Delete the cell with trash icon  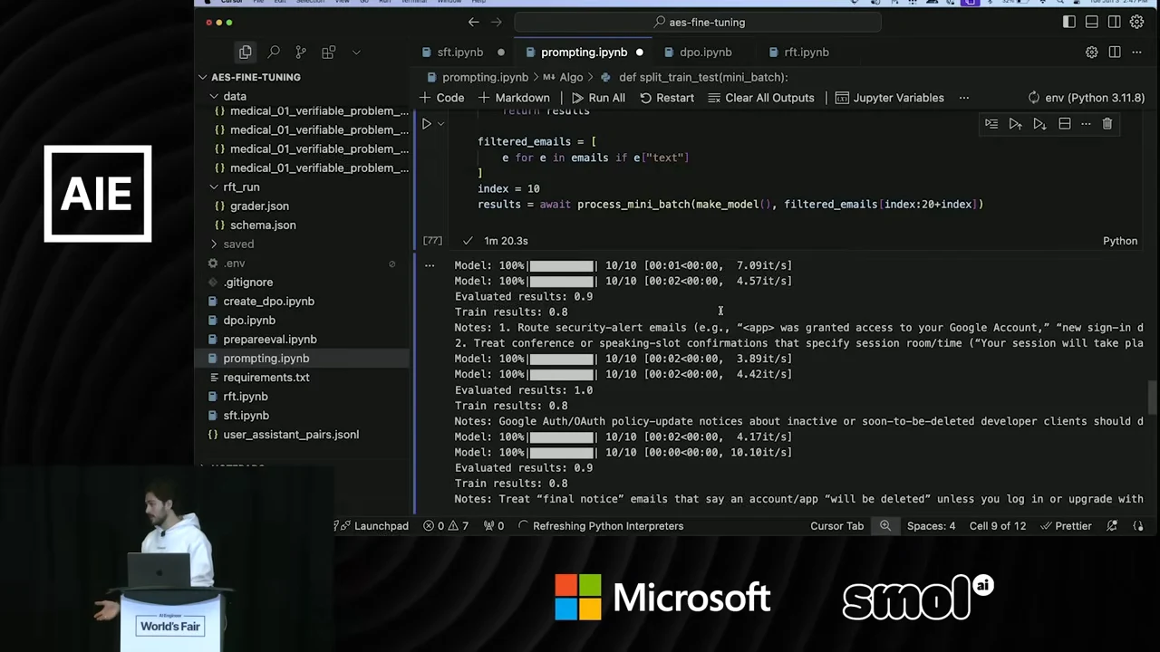coord(1107,124)
